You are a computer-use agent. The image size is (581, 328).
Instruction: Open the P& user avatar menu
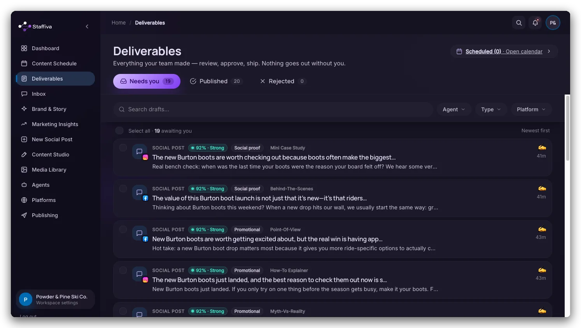point(553,23)
